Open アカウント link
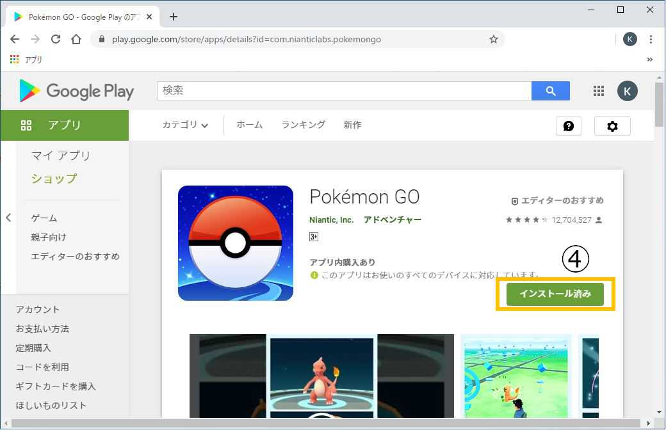This screenshot has height=430, width=666. (37, 310)
